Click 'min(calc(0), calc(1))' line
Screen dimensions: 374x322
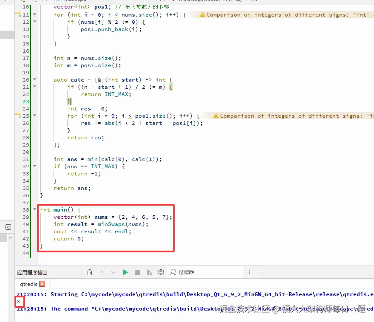[108, 159]
